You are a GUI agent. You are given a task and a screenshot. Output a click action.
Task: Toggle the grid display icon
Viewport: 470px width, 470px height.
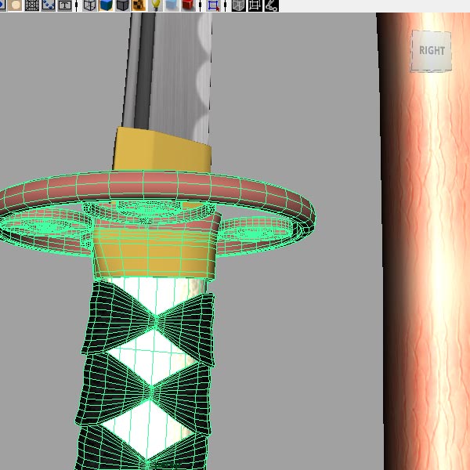(32, 5)
